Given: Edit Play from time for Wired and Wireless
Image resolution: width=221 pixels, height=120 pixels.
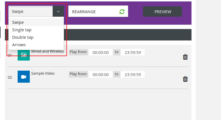Looking at the screenshot, I should 100,52.
